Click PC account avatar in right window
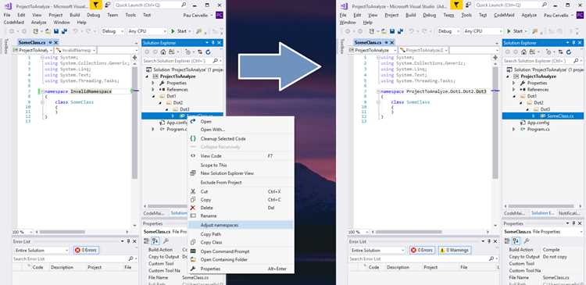586x285 pixels. [x=580, y=16]
